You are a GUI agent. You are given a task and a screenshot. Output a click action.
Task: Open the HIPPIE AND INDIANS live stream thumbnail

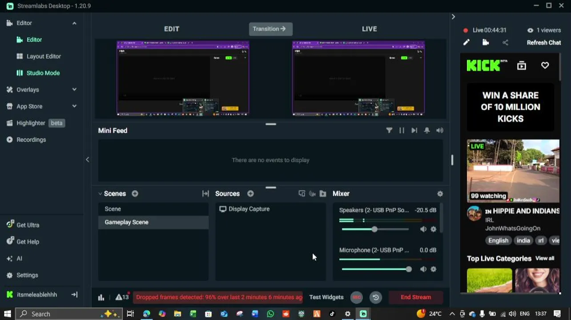click(513, 171)
